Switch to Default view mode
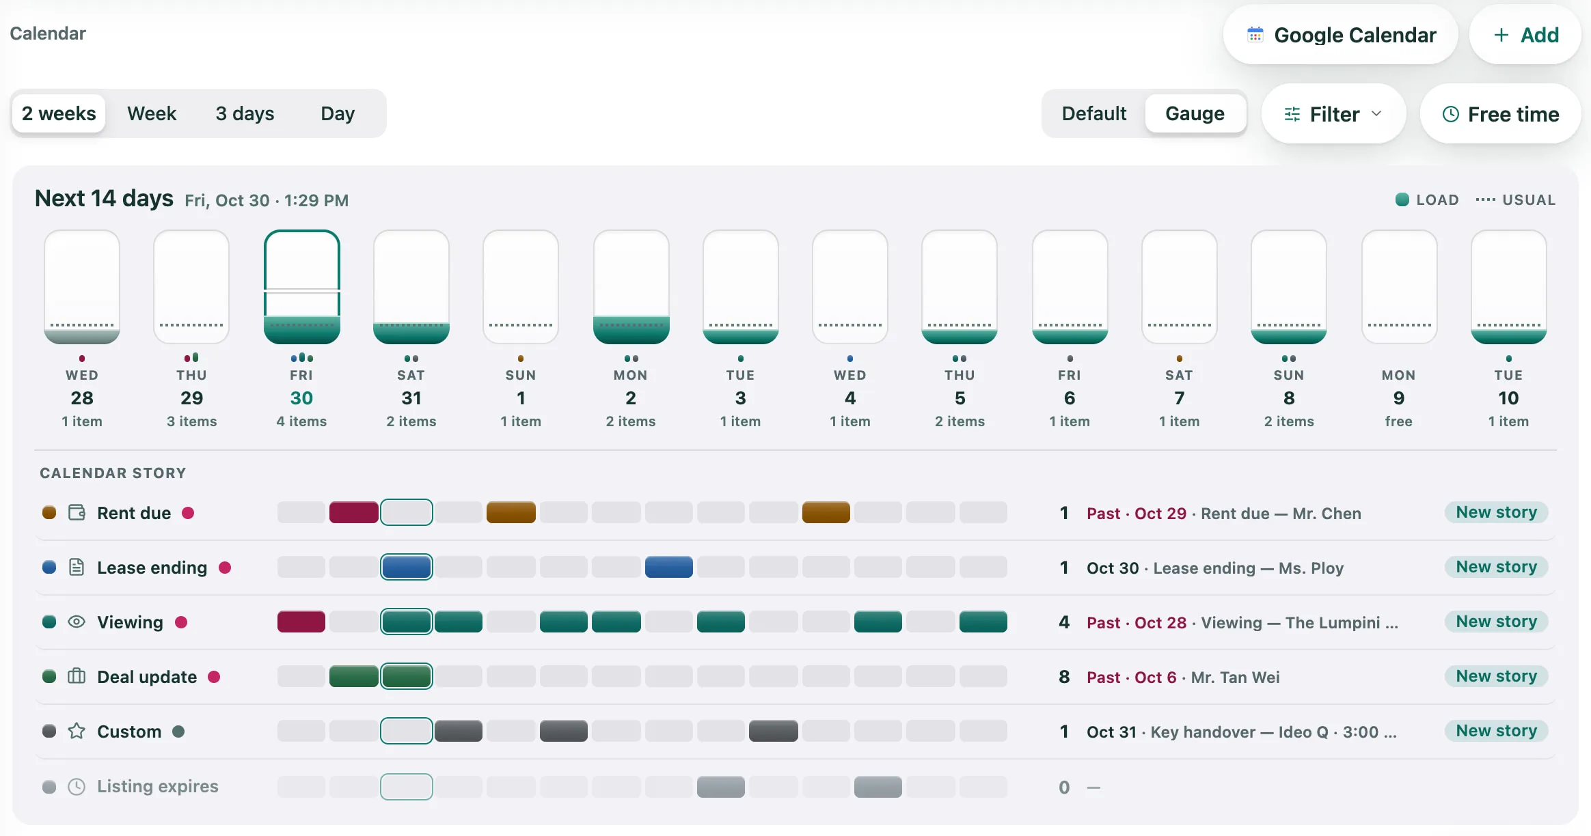The height and width of the screenshot is (836, 1591). click(1093, 113)
